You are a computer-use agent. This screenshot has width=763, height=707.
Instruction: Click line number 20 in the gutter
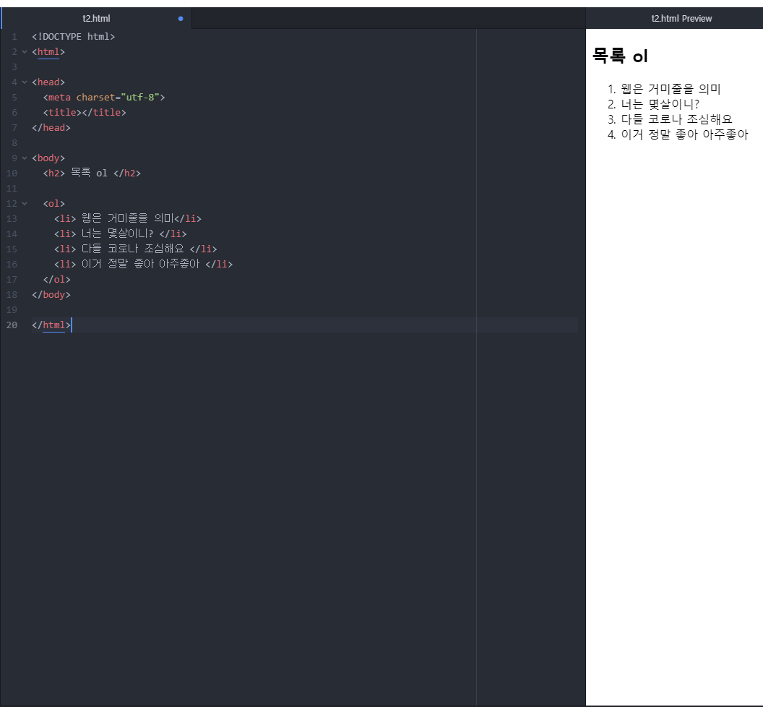click(12, 325)
